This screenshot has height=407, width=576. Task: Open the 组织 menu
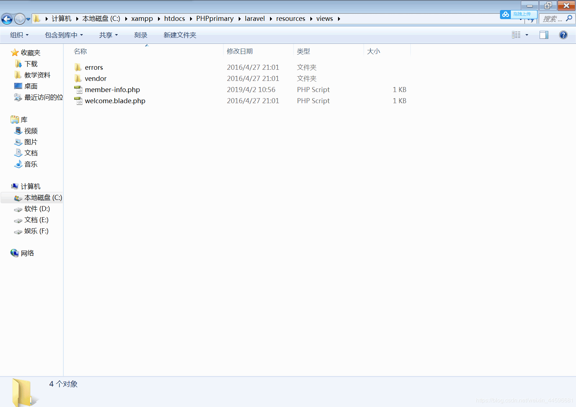tap(19, 35)
